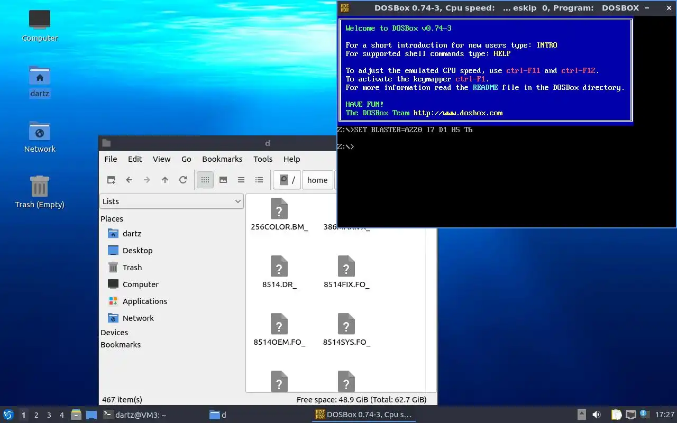Go forward using the right arrow icon
The width and height of the screenshot is (677, 423).
coord(147,180)
